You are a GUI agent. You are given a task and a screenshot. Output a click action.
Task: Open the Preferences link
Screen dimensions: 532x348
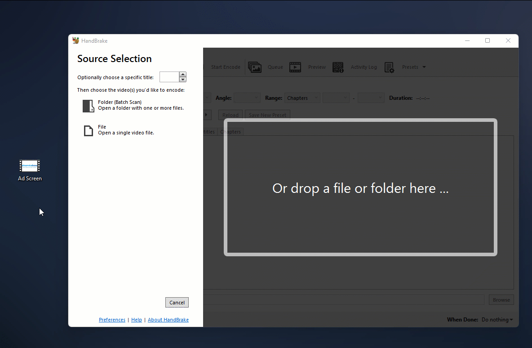(x=112, y=320)
